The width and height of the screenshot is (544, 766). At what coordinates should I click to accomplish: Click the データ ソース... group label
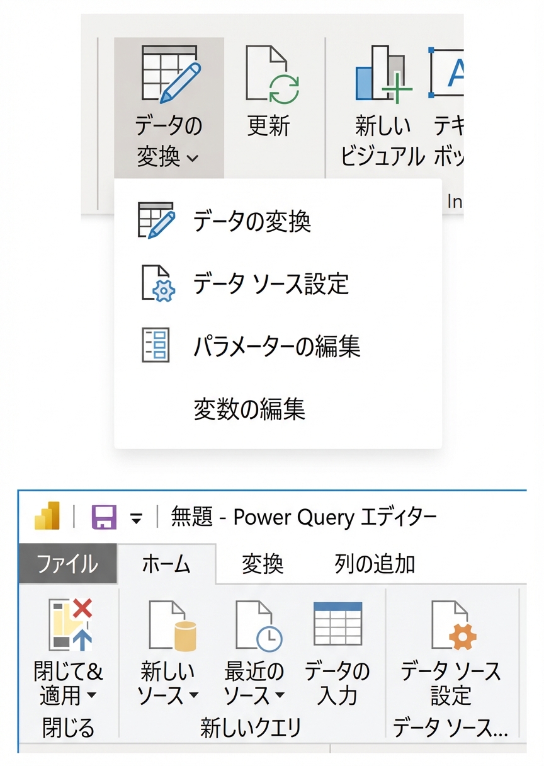tap(450, 728)
